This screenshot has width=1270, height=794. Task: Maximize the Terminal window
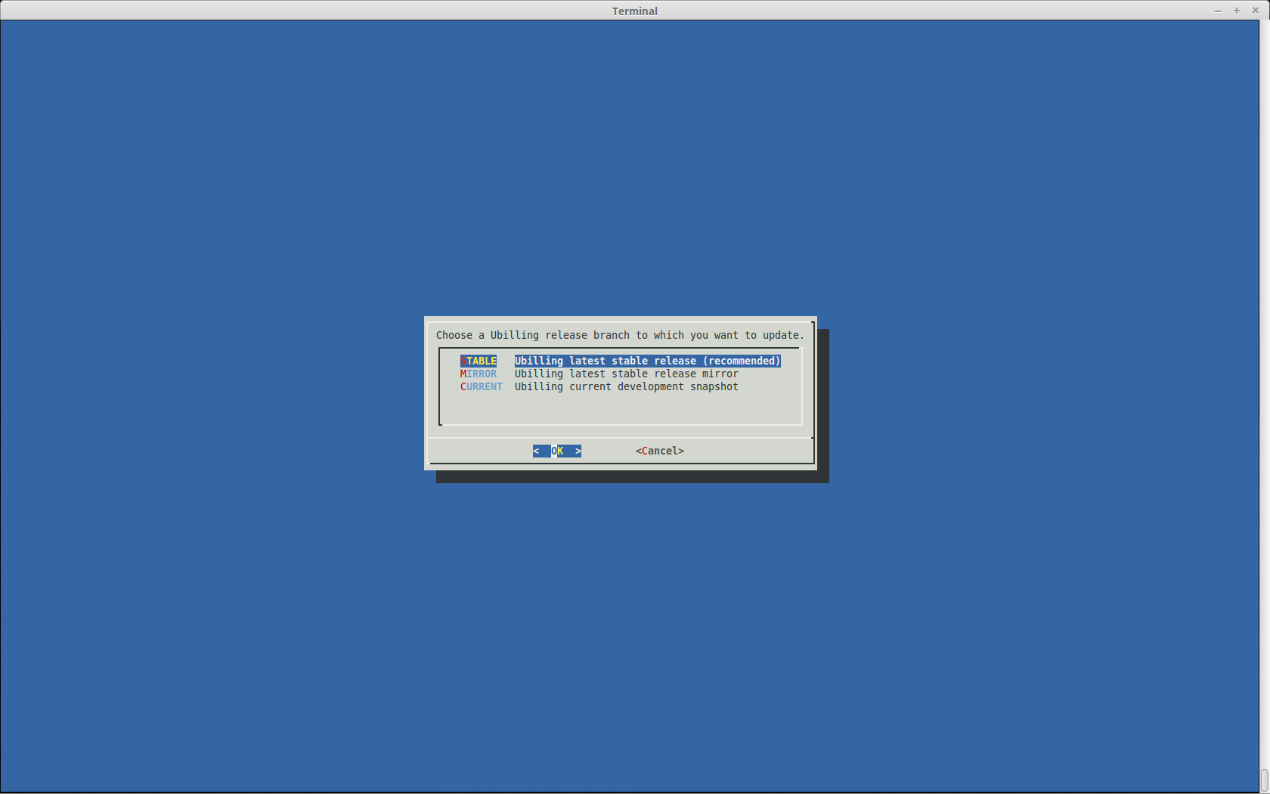1237,11
